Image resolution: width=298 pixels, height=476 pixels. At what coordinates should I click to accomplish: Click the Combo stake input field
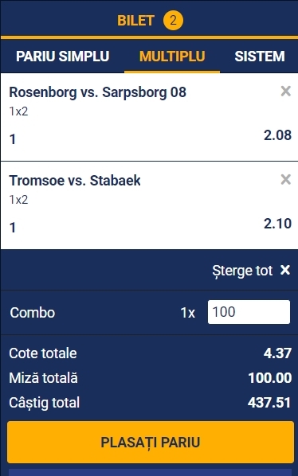pyautogui.click(x=249, y=312)
